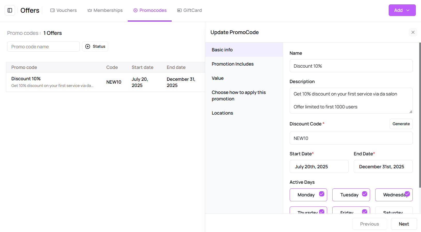The width and height of the screenshot is (421, 232).
Task: Toggle Thursday active day
Action: [308, 210]
